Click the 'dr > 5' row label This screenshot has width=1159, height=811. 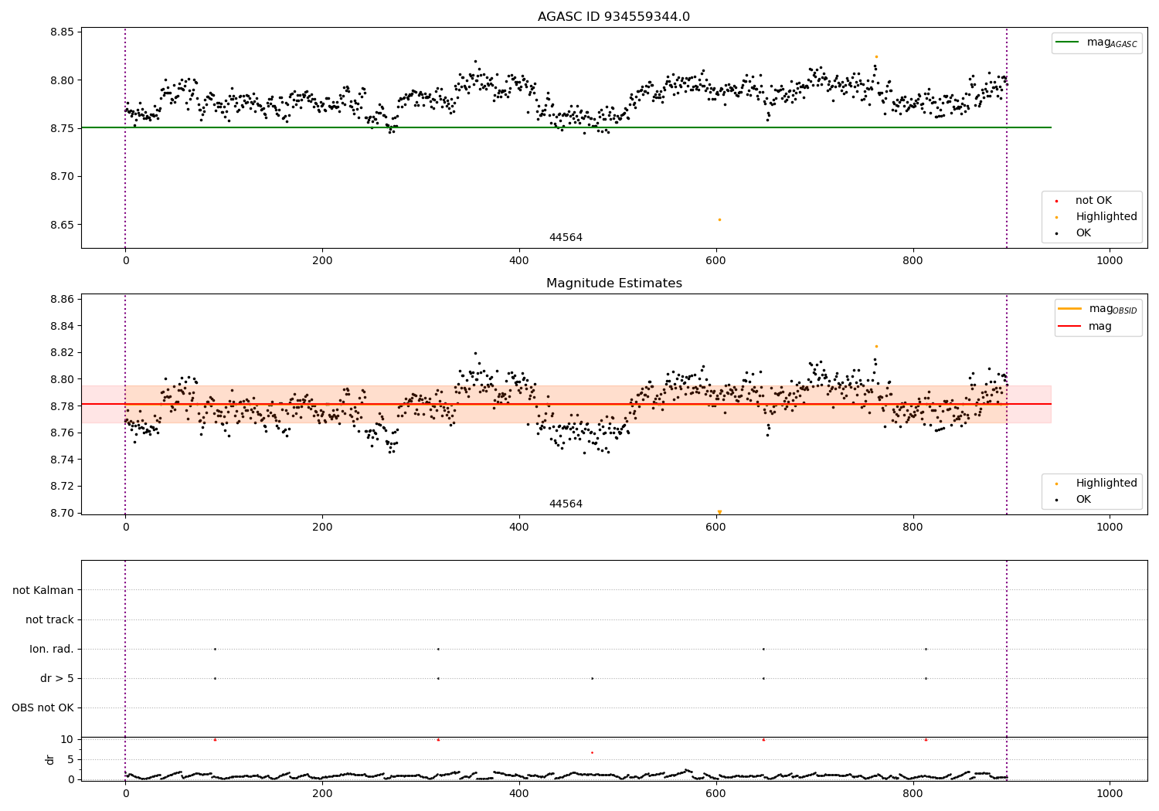tap(57, 678)
